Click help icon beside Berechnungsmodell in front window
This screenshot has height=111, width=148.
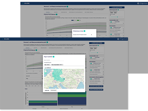[x=98, y=45]
